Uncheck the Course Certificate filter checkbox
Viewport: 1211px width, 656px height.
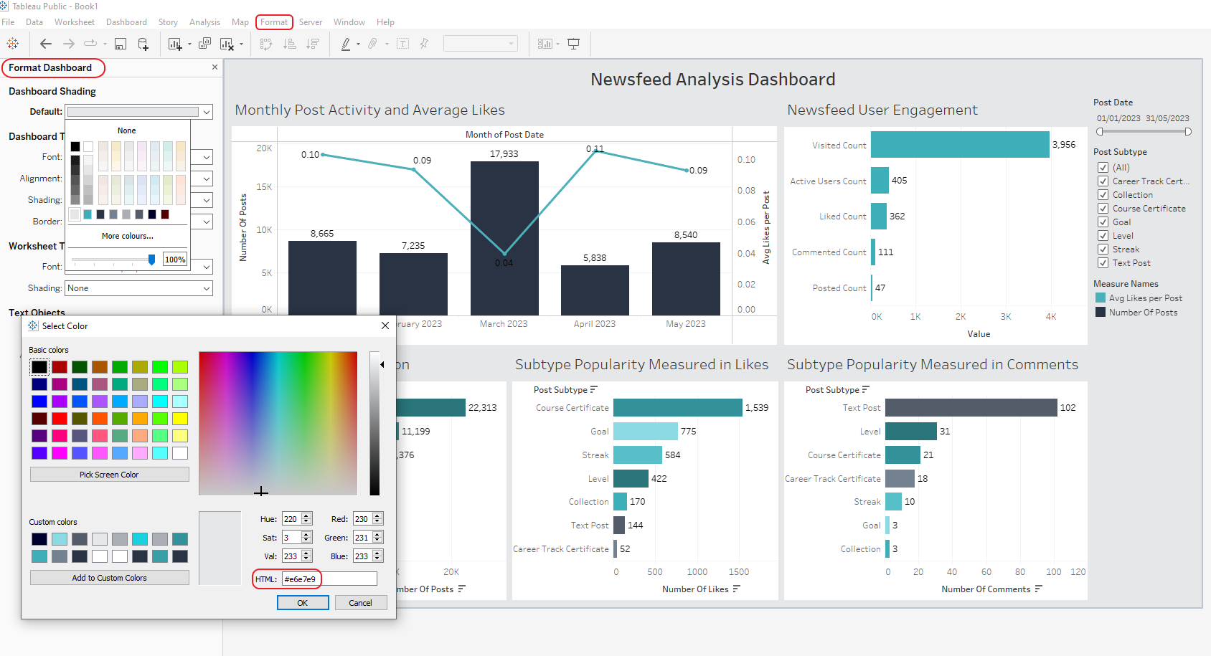1103,209
